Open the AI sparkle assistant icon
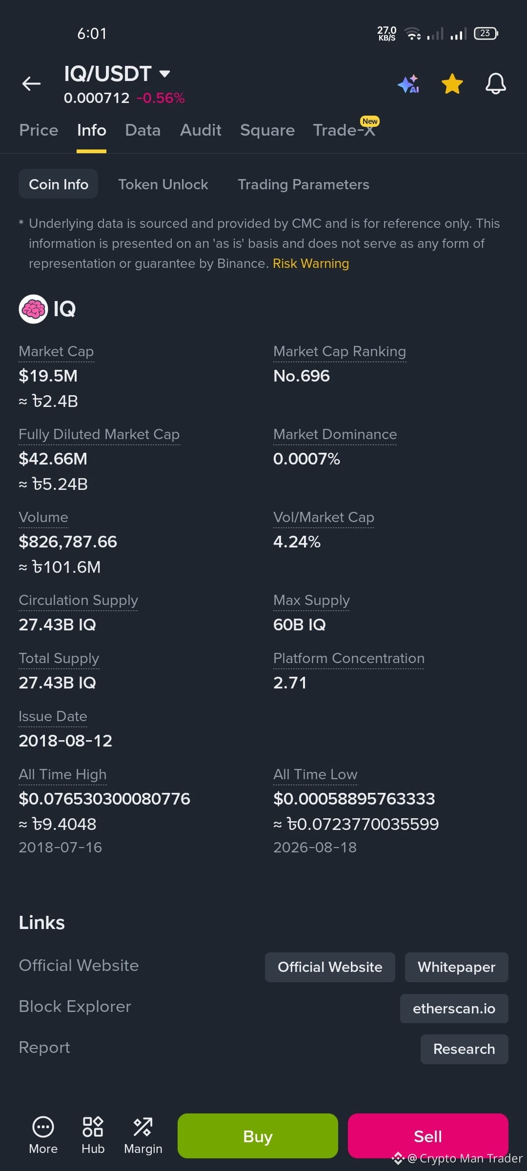 [x=408, y=84]
